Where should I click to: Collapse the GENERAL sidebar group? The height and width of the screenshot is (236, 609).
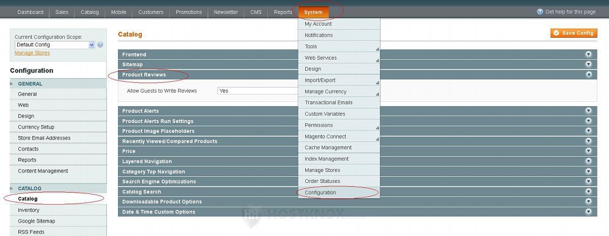(58, 84)
